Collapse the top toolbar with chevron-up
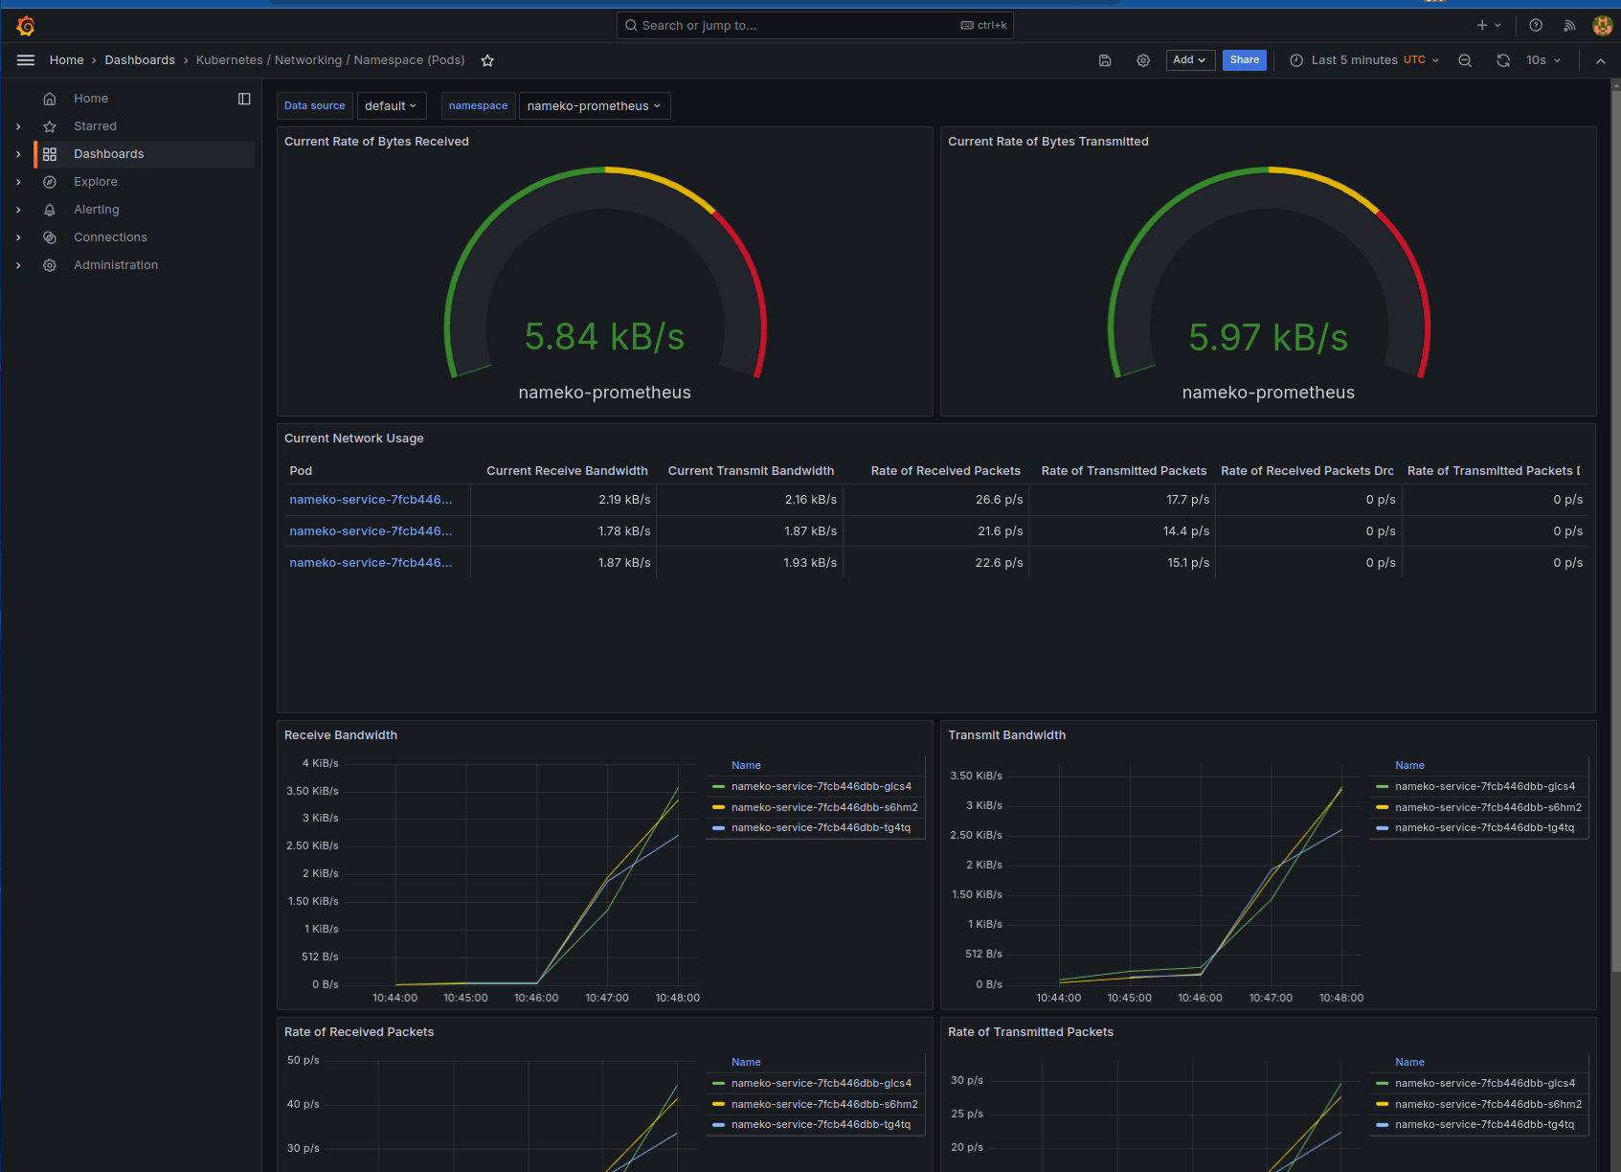1621x1172 pixels. pos(1601,60)
